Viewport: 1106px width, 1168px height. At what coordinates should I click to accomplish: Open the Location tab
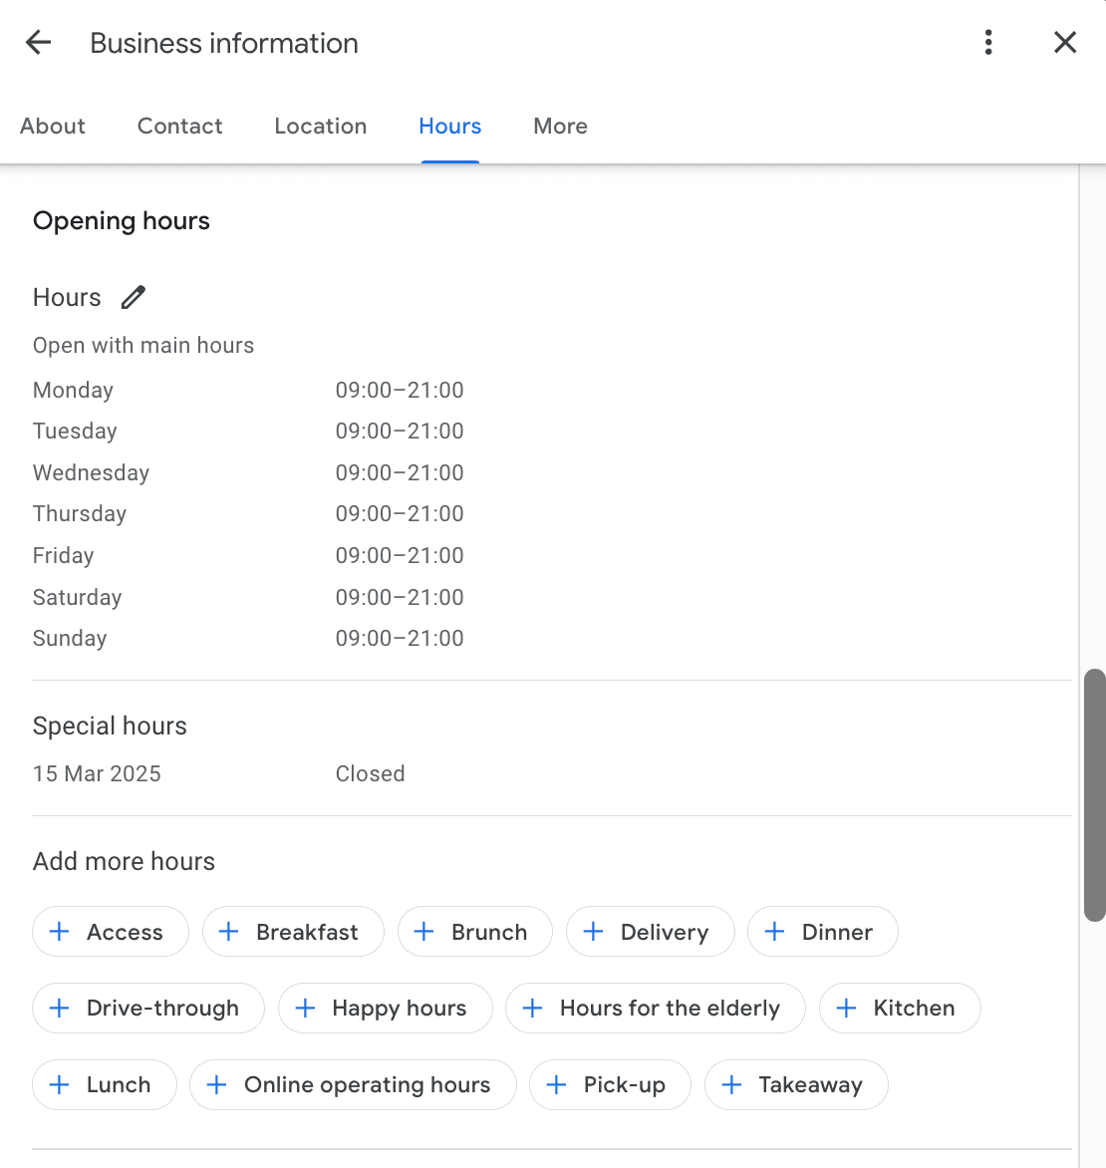click(x=320, y=126)
